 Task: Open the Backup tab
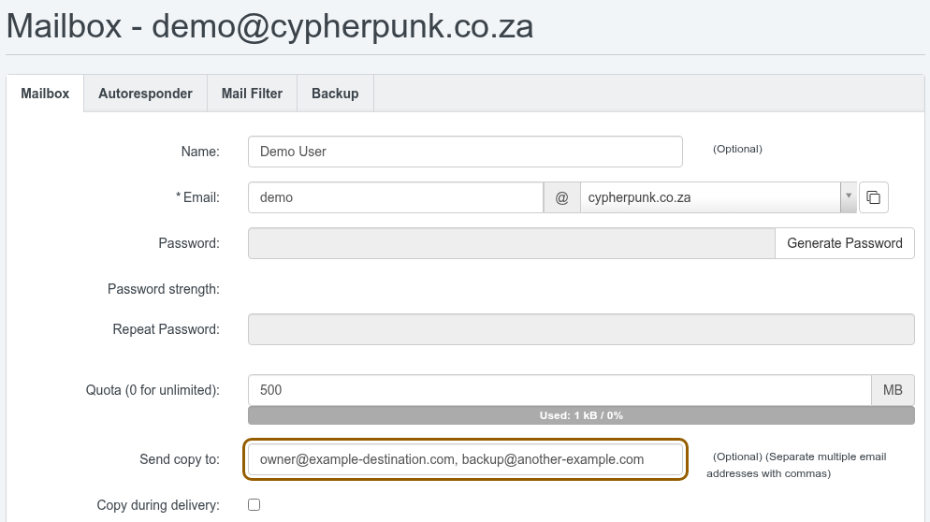335,94
